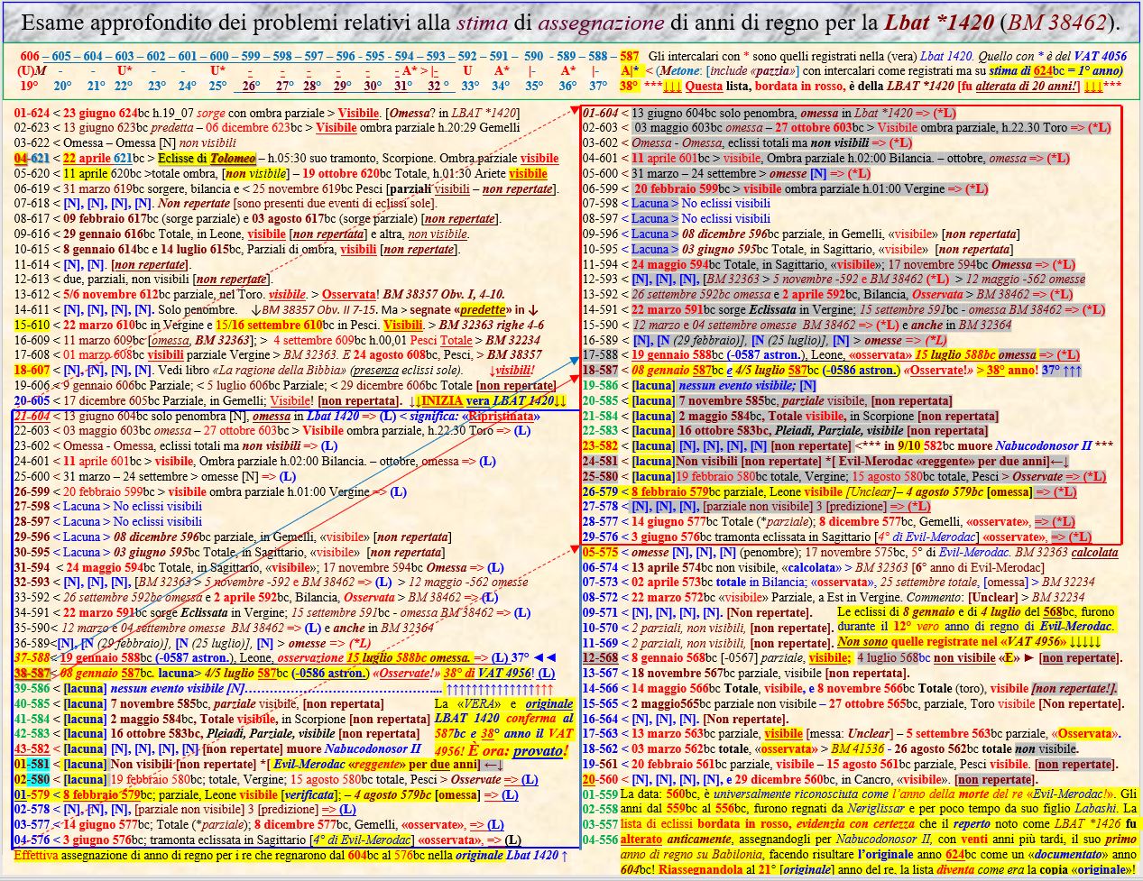1143x881 pixels.
Task: Select highlighted row label "17-588" in the right list
Action: point(601,355)
